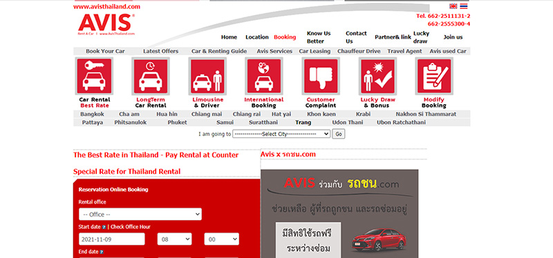Open the Rental office dropdown

[140, 215]
